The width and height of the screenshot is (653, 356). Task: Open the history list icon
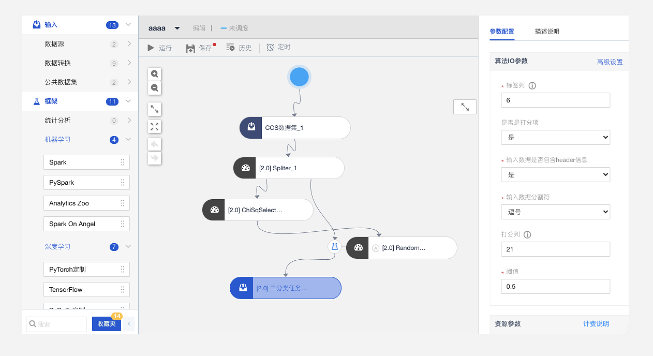point(231,48)
